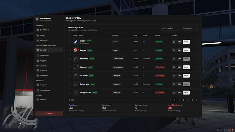This screenshot has height=132, width=235.
Task: Order Railgun XM3 stock
Action: (186, 92)
